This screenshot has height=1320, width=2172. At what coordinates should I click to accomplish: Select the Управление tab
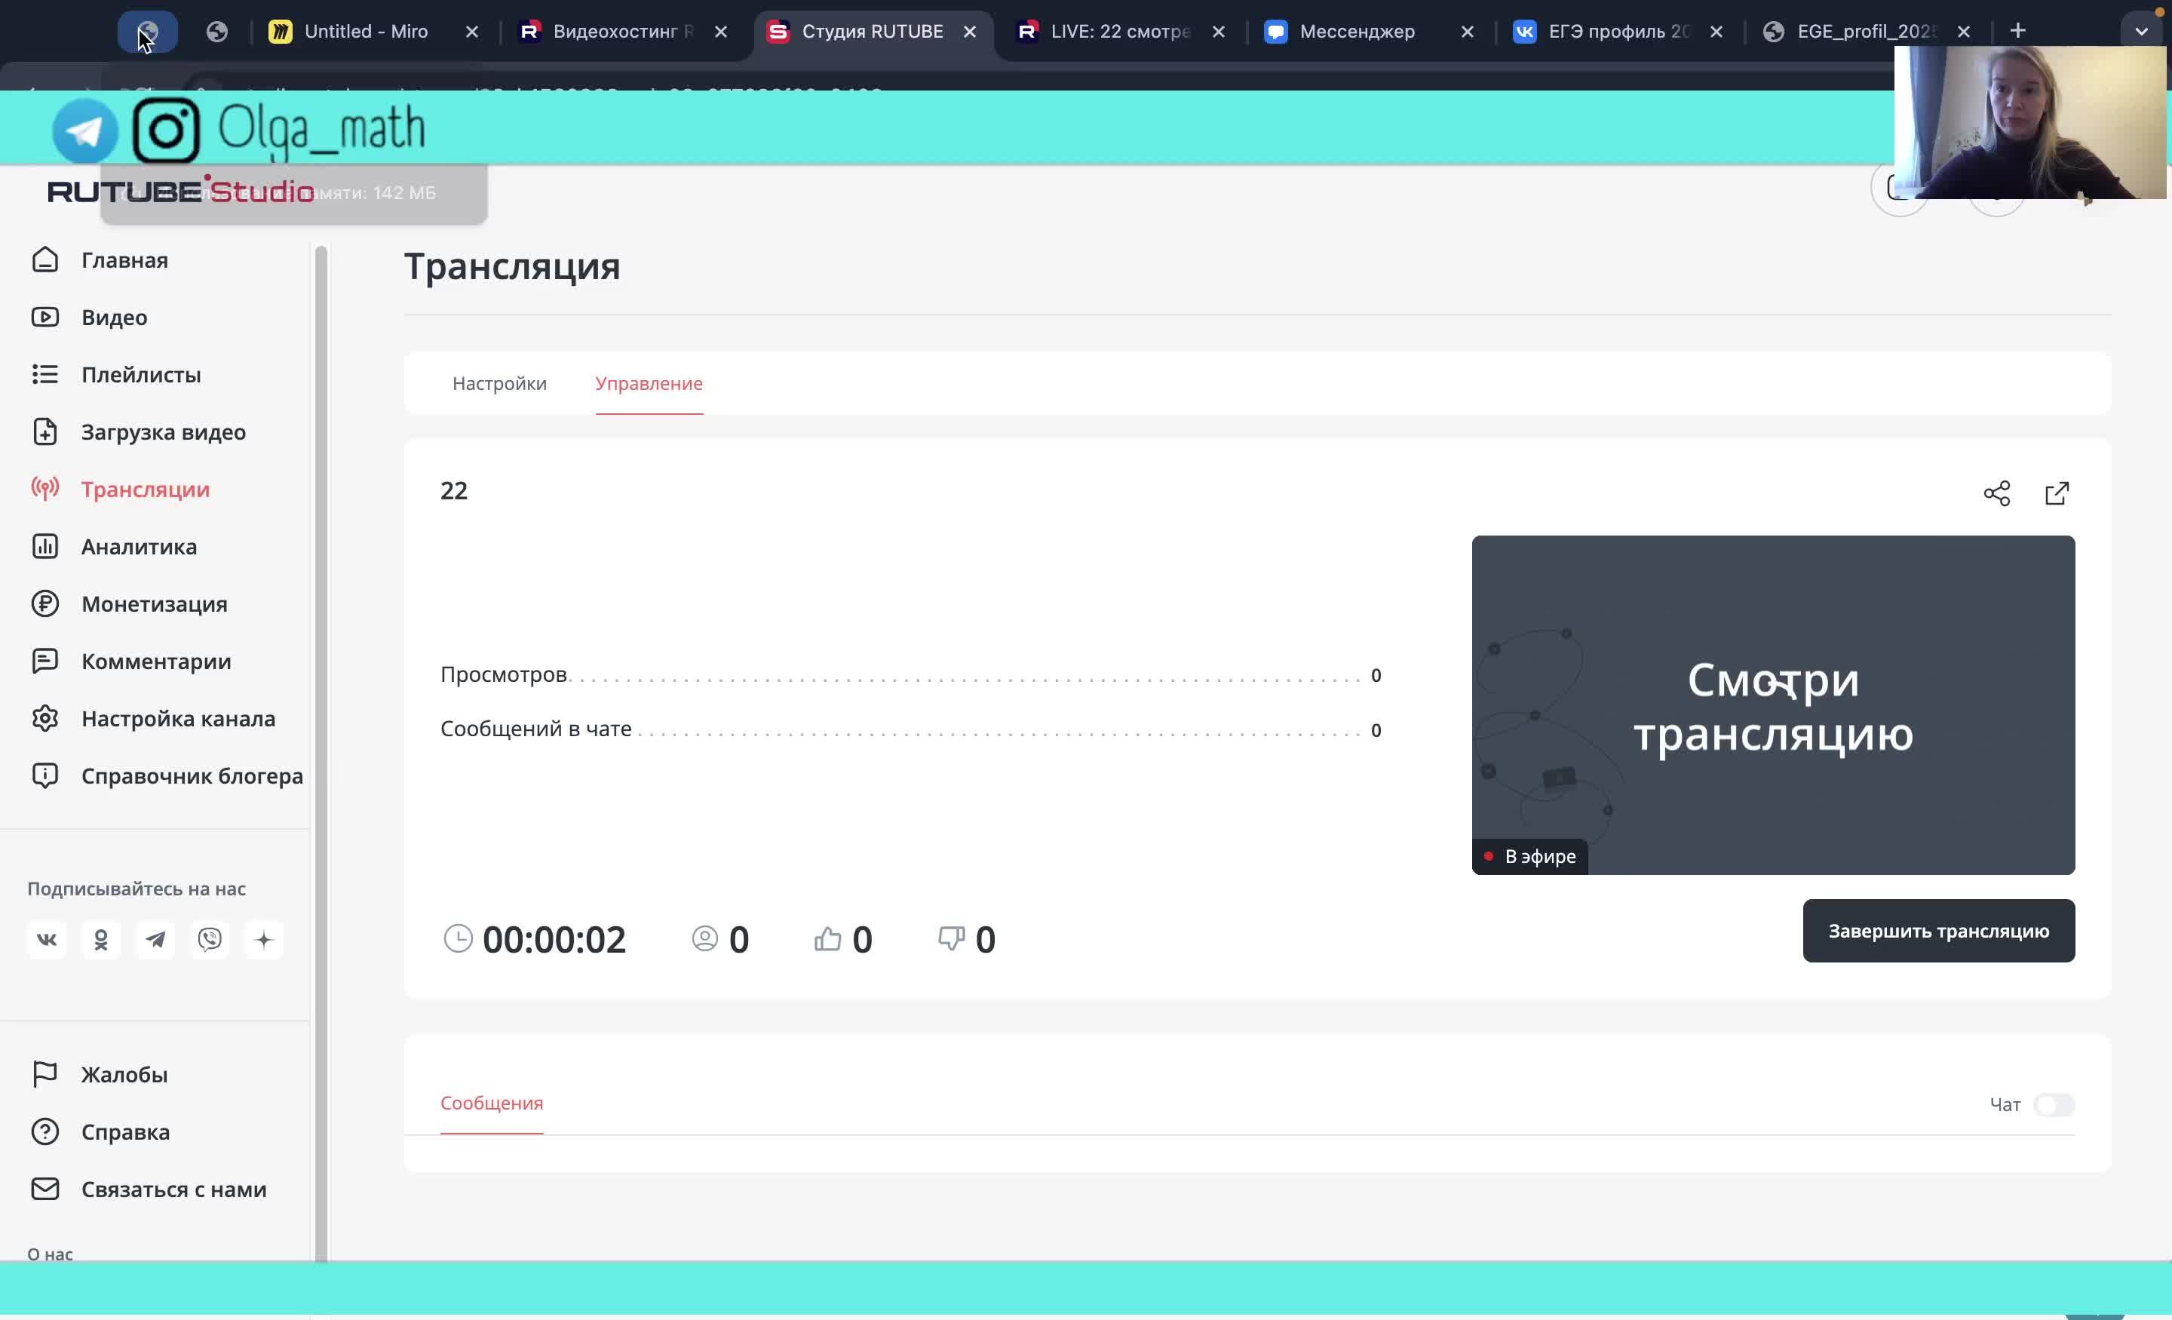click(649, 384)
